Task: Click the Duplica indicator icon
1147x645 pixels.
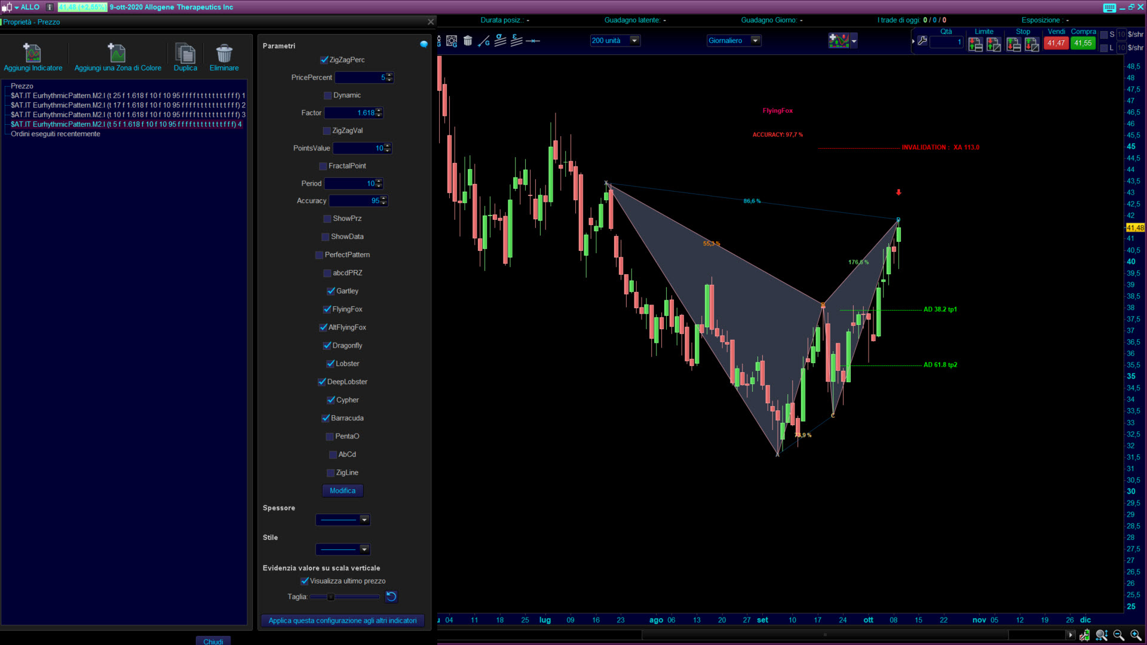Action: point(185,53)
